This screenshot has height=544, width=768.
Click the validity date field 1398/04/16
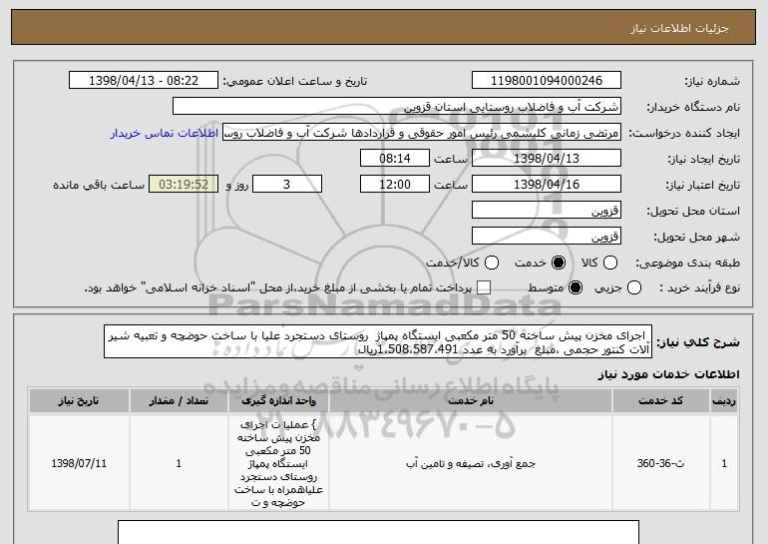[x=547, y=185]
